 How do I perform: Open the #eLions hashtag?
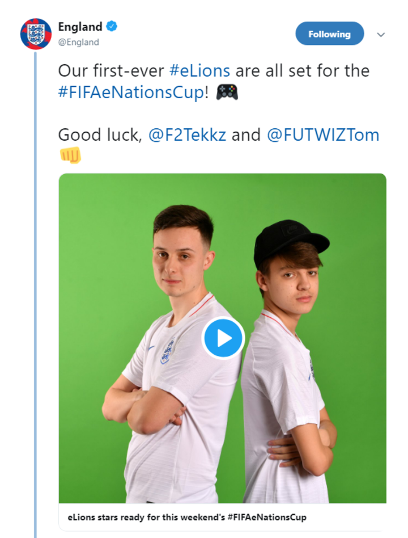tap(199, 71)
